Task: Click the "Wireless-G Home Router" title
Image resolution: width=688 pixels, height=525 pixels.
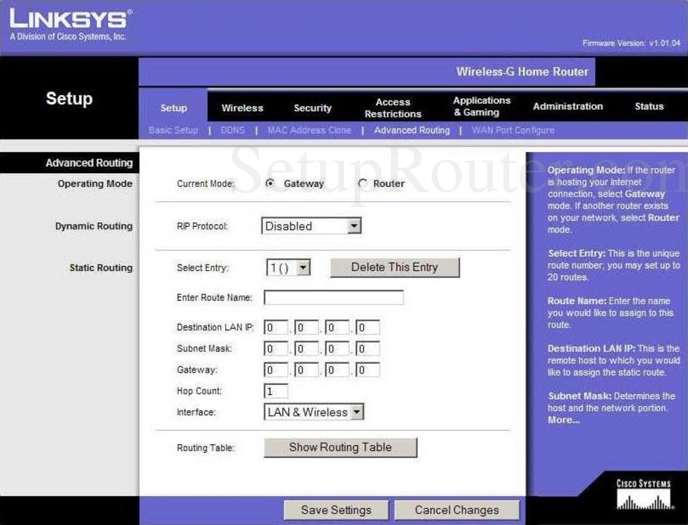Action: point(522,71)
